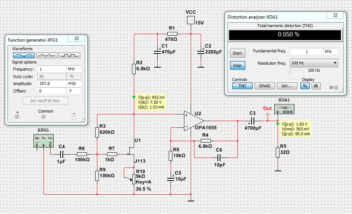Select resistor R9 100kΩ

tap(97, 176)
